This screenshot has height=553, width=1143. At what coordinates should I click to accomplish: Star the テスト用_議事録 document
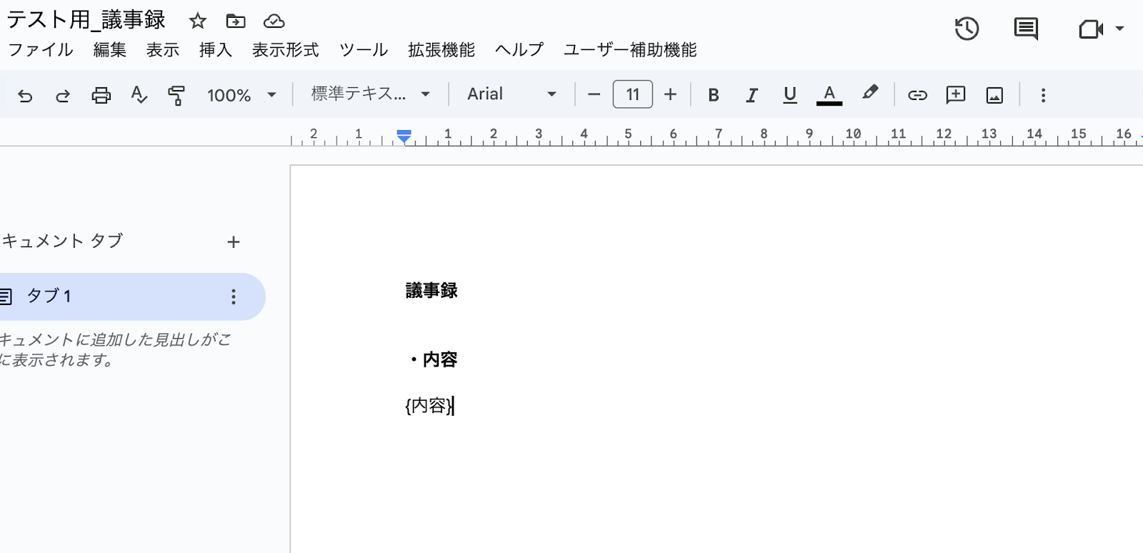pos(198,21)
